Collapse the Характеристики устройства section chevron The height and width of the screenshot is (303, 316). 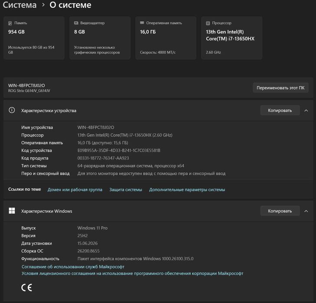306,111
